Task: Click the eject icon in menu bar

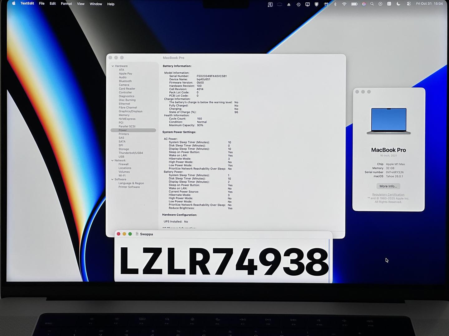Action: [x=289, y=4]
